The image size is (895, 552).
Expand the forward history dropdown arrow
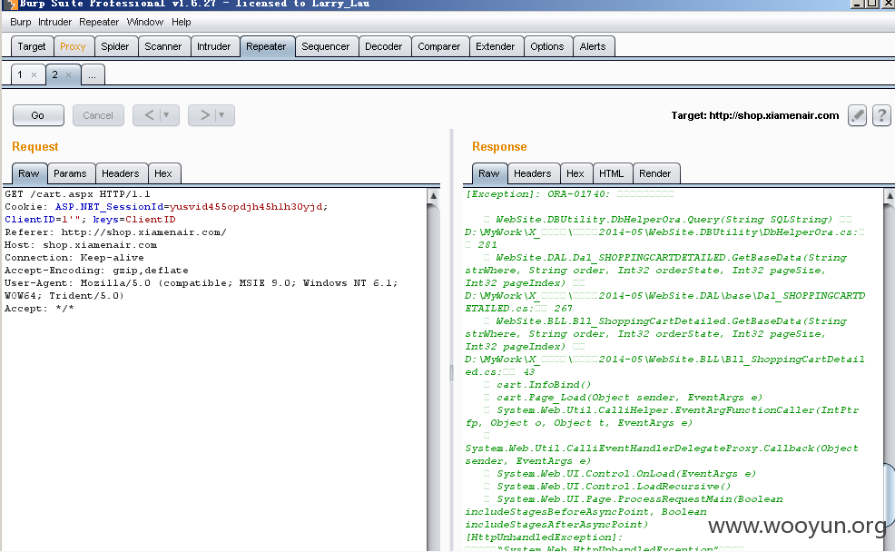click(221, 115)
